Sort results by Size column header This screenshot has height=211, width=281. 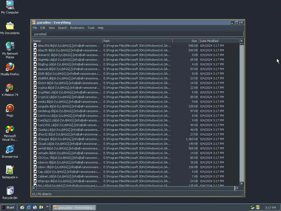pyautogui.click(x=186, y=41)
